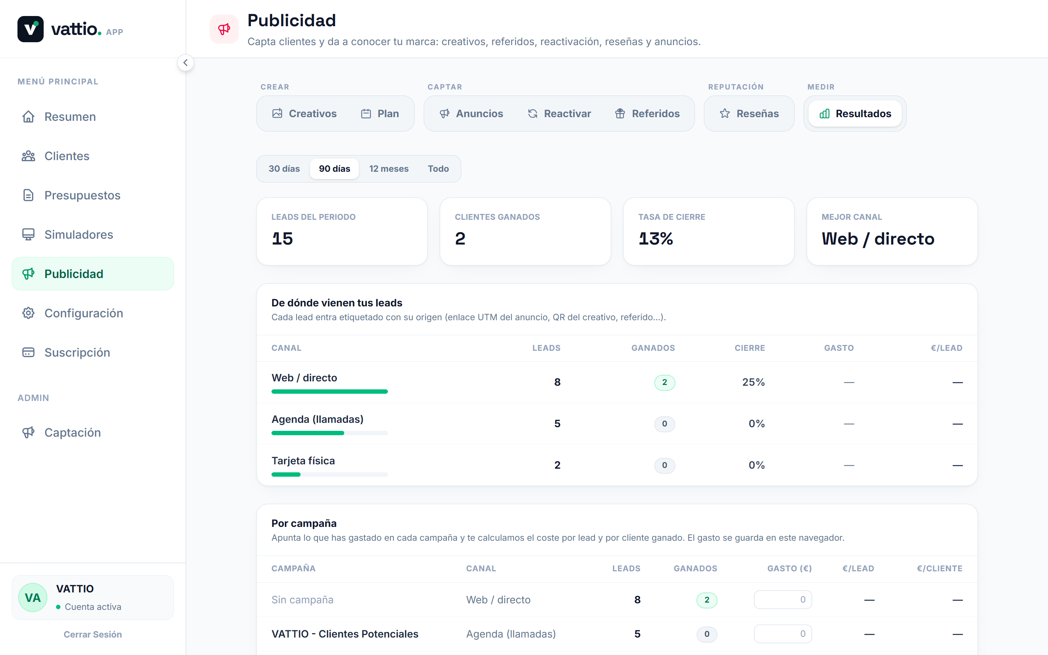Click the Creativos image icon

coord(277,114)
